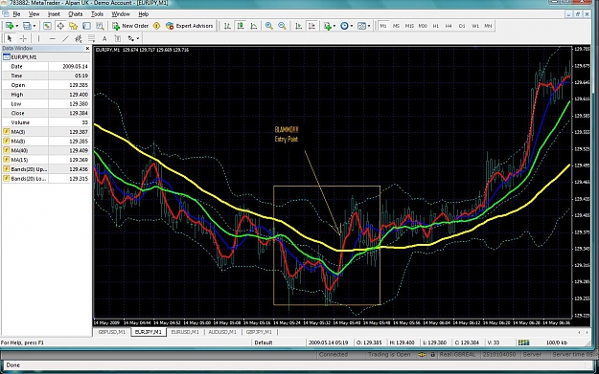Open the Help menu
The height and width of the screenshot is (374, 599).
(143, 14)
